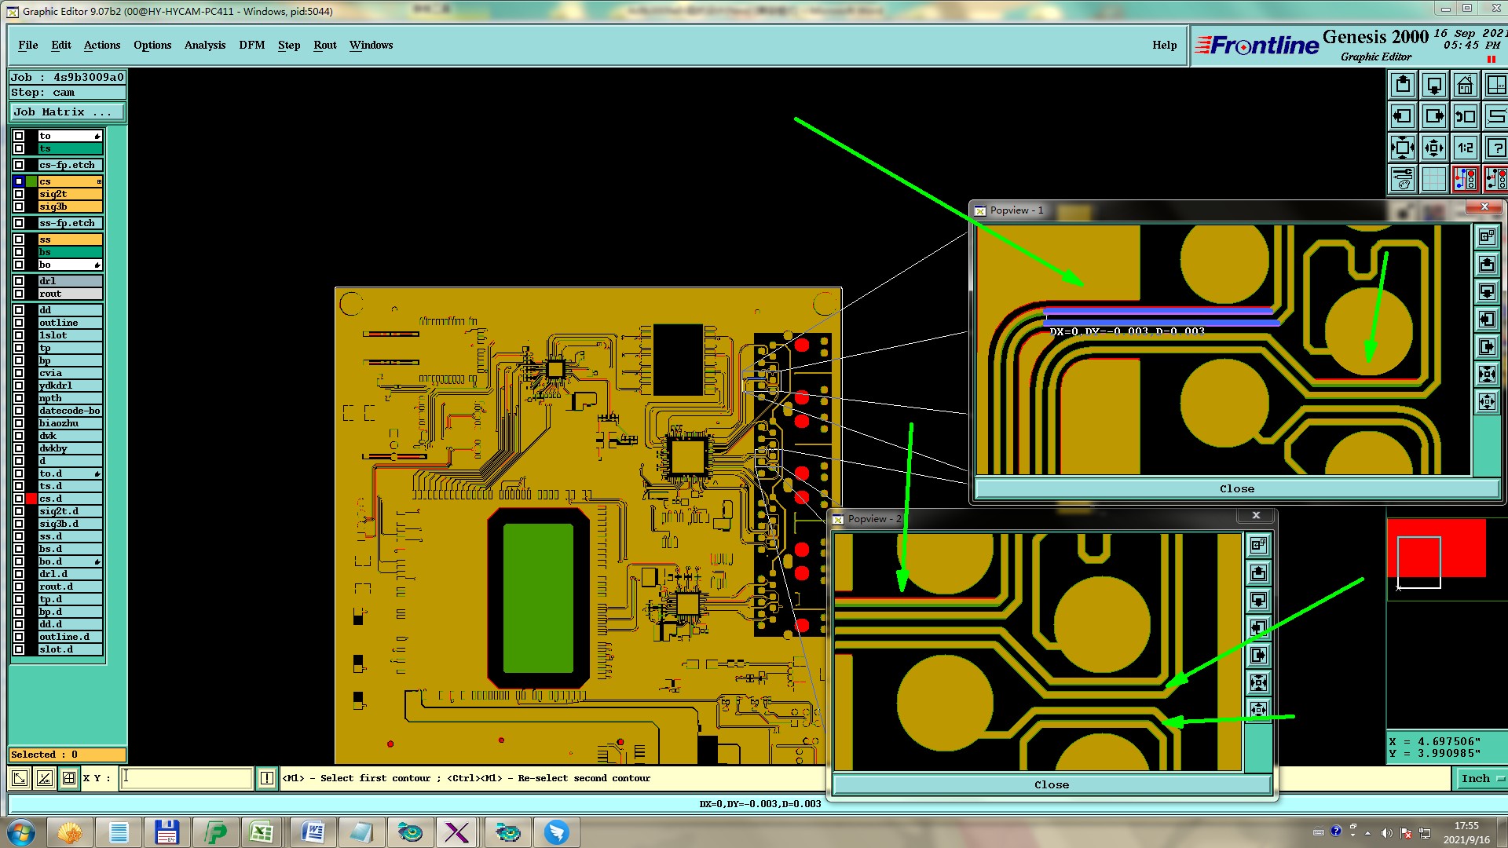Click the Home view icon
The image size is (1508, 848).
(1465, 85)
